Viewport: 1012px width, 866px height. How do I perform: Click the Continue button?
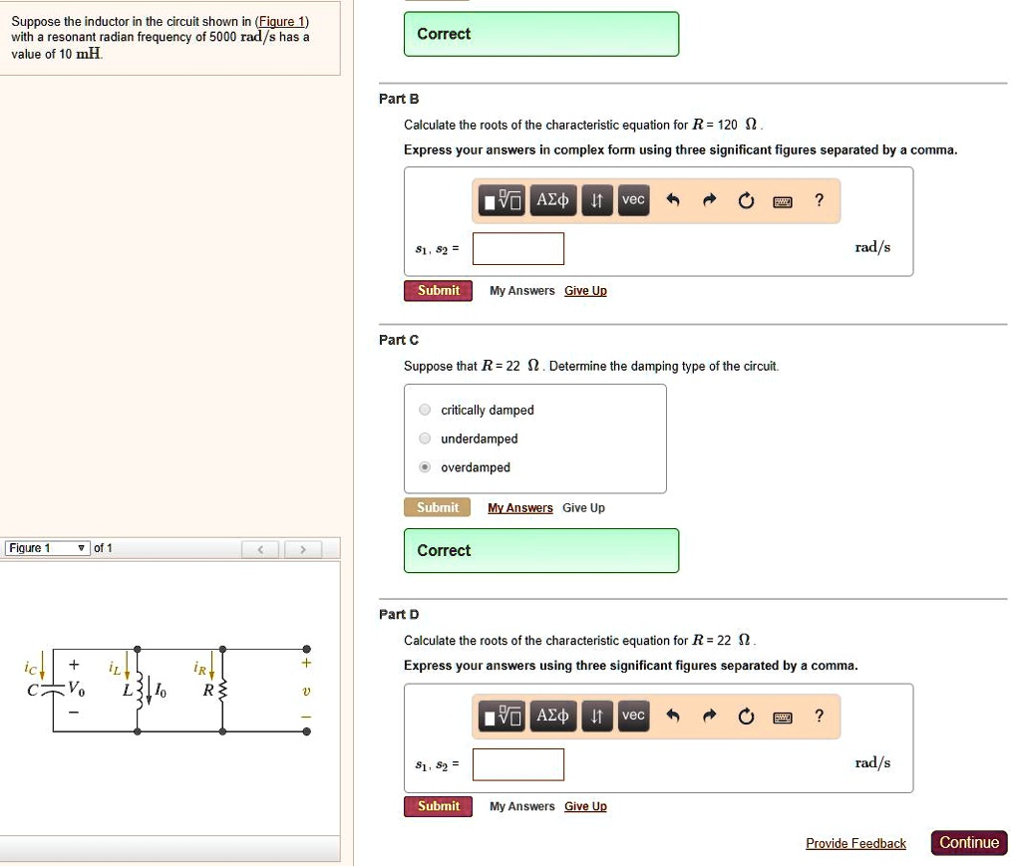pyautogui.click(x=968, y=842)
